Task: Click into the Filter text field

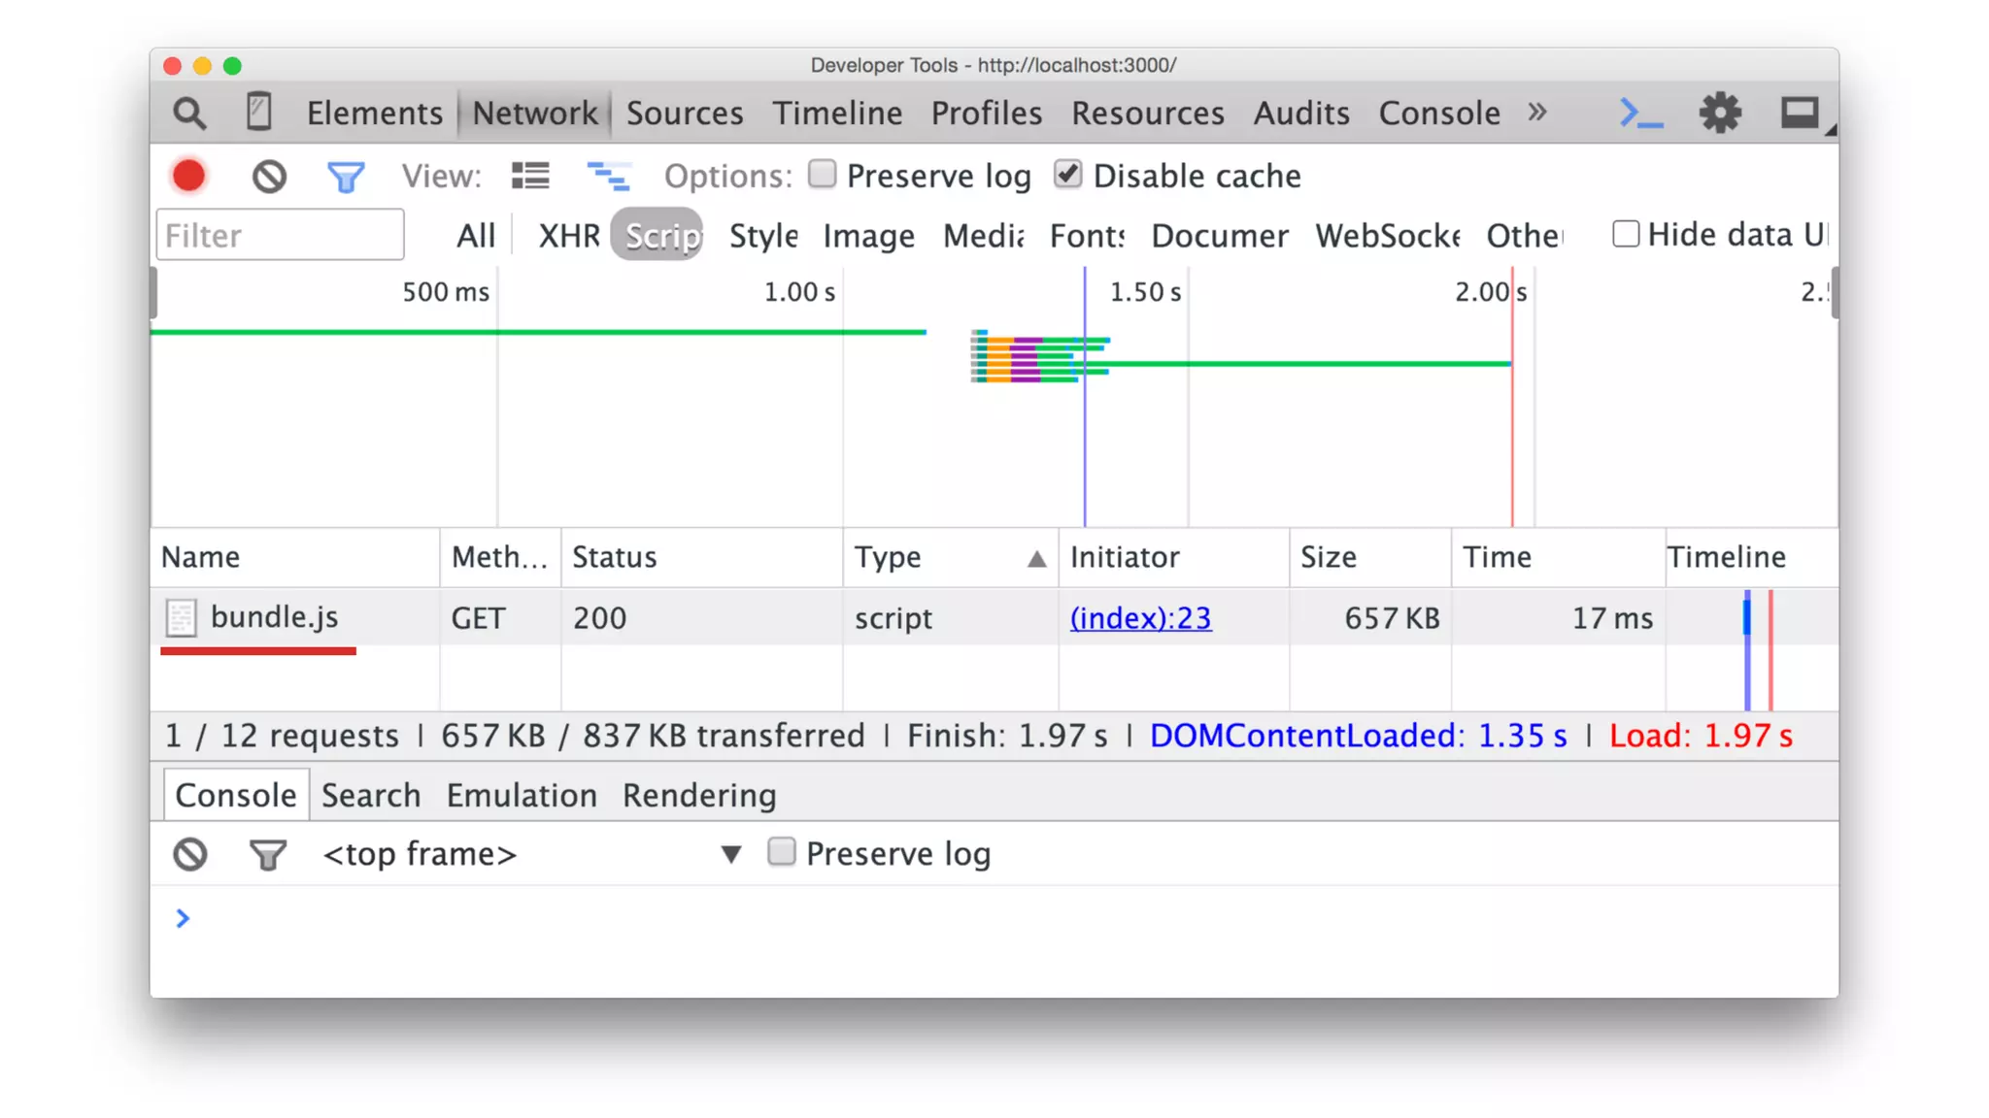Action: tap(280, 236)
